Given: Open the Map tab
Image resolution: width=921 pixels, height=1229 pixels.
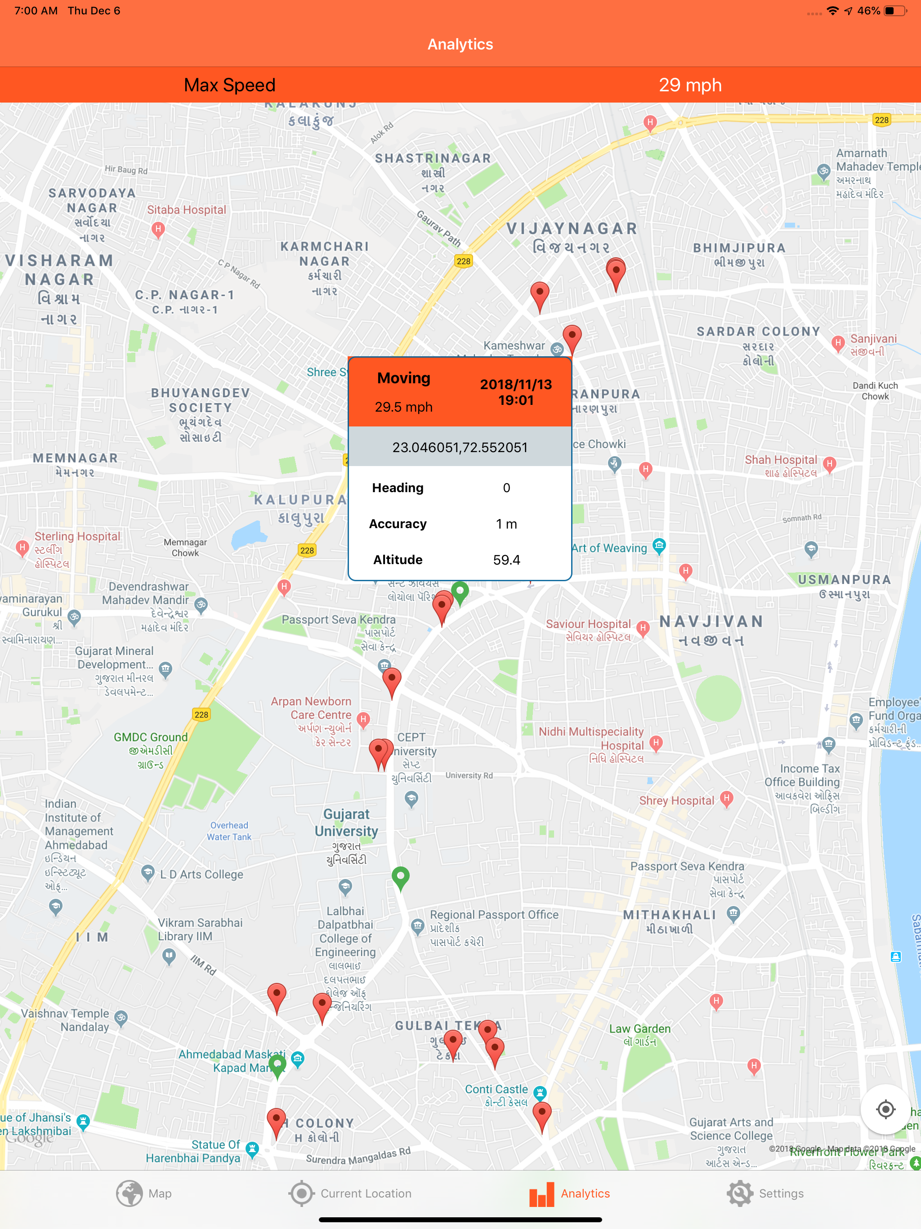Looking at the screenshot, I should (x=144, y=1193).
